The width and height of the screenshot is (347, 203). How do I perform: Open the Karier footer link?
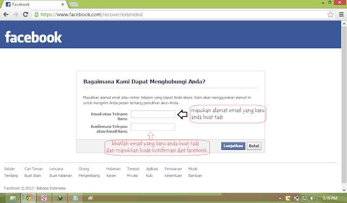point(111,175)
